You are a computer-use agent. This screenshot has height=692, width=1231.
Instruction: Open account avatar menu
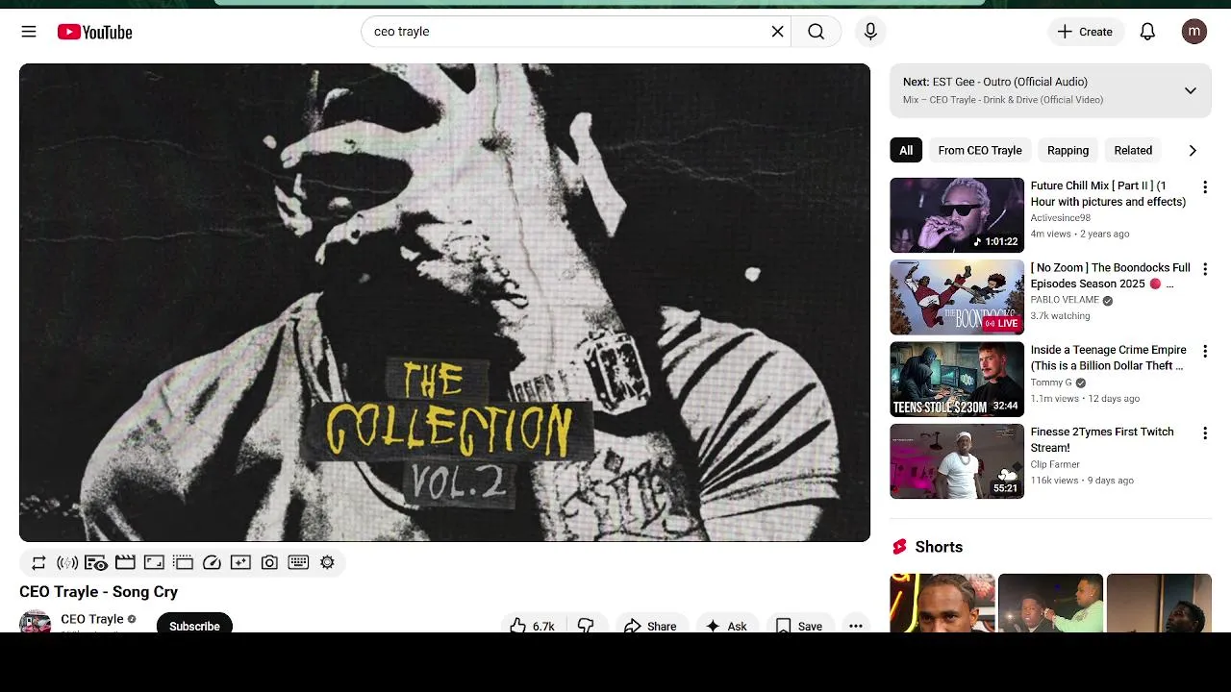click(x=1194, y=32)
